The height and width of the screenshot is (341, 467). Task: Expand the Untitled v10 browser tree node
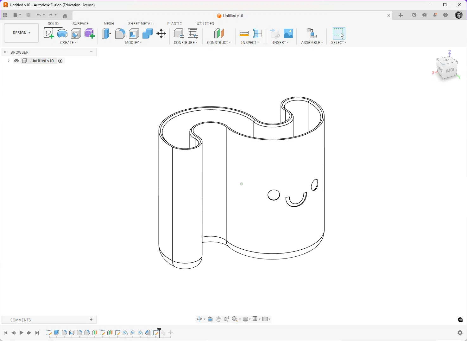click(x=9, y=61)
